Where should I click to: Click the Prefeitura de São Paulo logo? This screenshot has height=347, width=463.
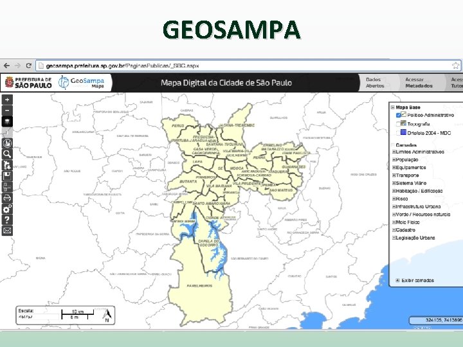point(29,83)
